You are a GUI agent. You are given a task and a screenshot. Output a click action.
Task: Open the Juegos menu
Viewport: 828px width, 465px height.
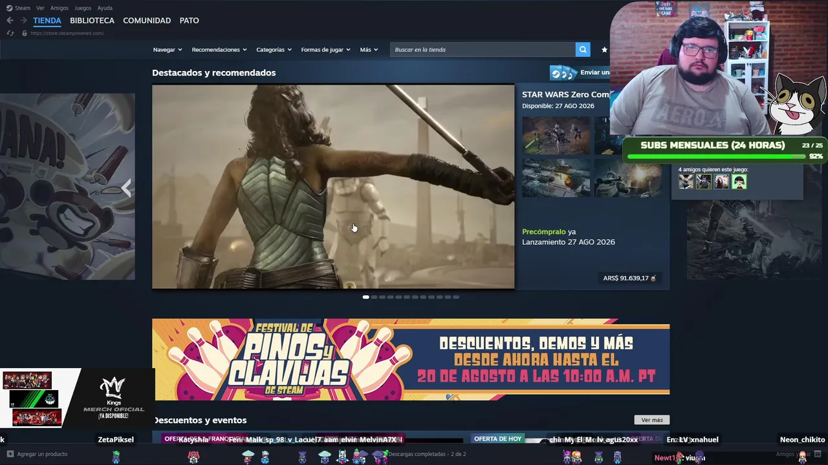pyautogui.click(x=83, y=8)
